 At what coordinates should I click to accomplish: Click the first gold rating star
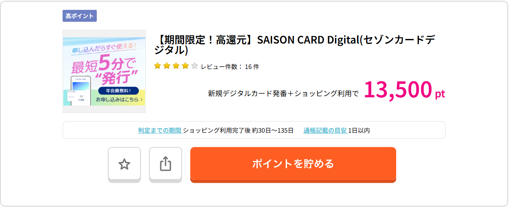tap(157, 66)
